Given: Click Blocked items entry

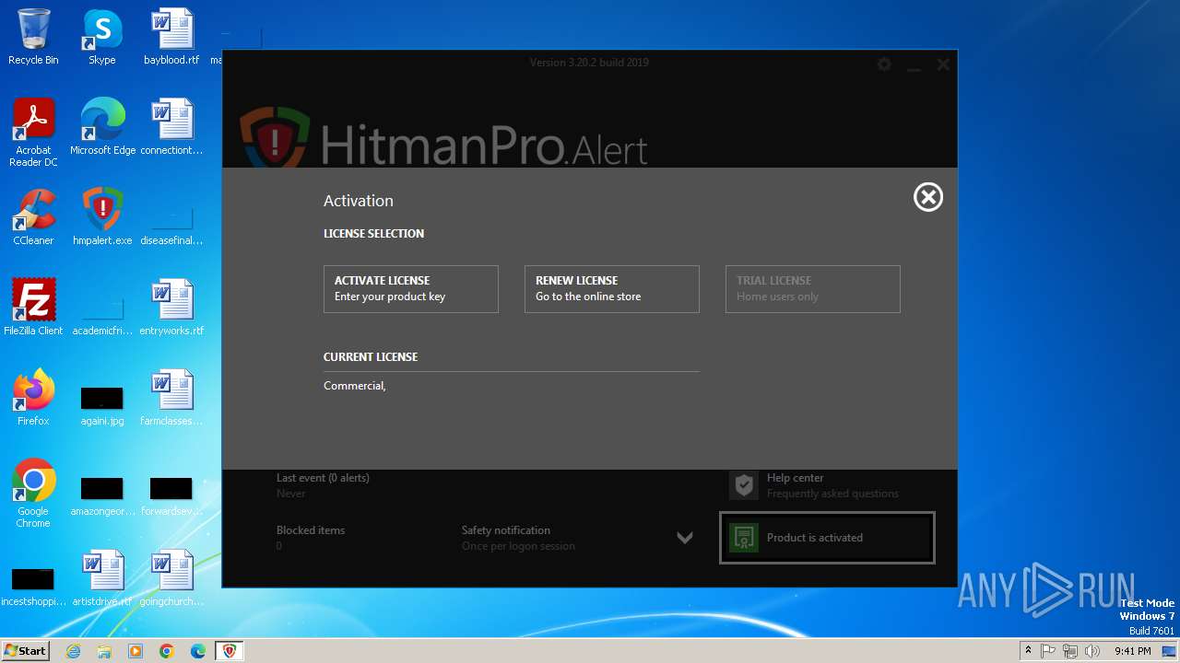Looking at the screenshot, I should [311, 538].
